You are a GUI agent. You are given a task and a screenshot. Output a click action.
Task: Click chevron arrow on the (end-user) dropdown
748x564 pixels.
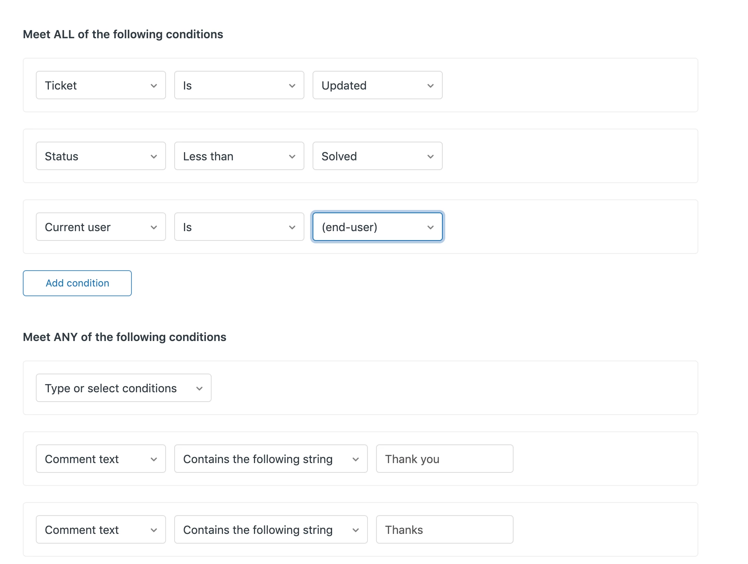[x=431, y=227]
